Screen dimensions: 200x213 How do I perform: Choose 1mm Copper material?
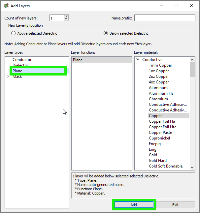coord(160,65)
